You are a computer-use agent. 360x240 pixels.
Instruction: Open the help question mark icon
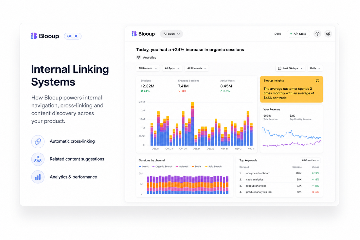pyautogui.click(x=317, y=34)
